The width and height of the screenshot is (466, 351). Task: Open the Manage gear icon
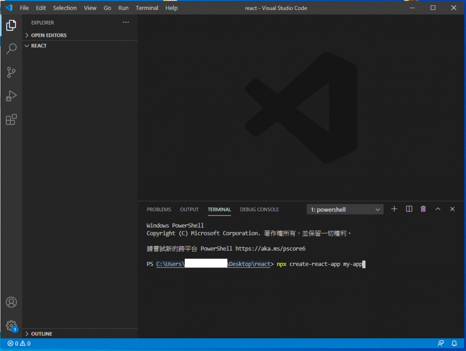(11, 326)
